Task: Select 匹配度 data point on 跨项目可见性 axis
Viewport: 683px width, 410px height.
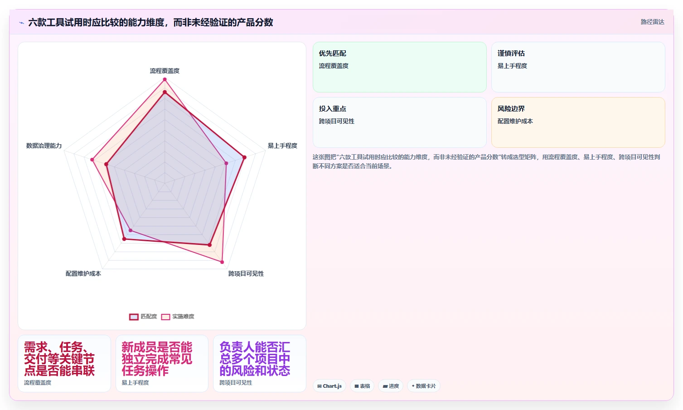Action: 209,245
